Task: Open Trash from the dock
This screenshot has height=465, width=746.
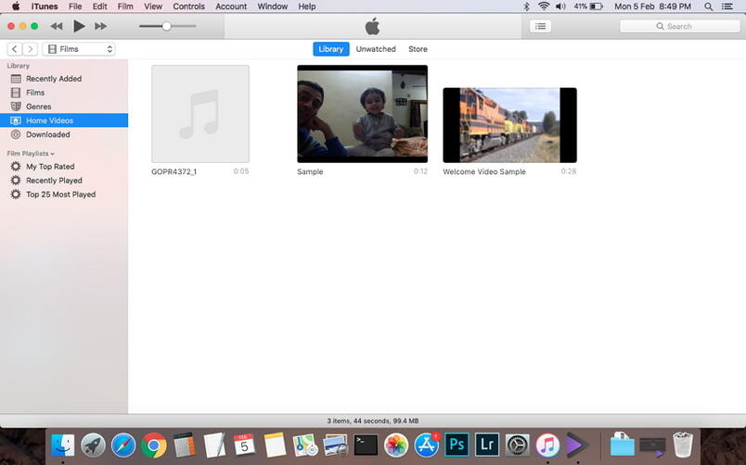Action: (x=683, y=445)
